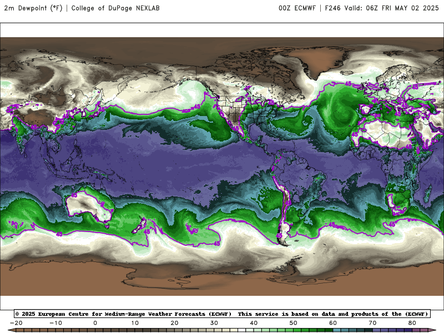Click the 45 contour label near New Zealand
Screen dimensions: 444x333
coord(147,231)
